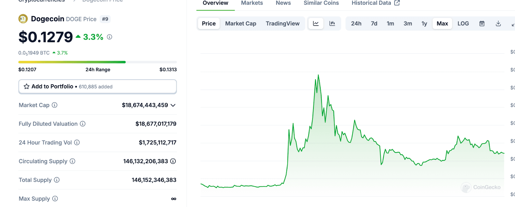Screen dimensions: 515x207
Task: Select the Max time range
Action: [442, 24]
